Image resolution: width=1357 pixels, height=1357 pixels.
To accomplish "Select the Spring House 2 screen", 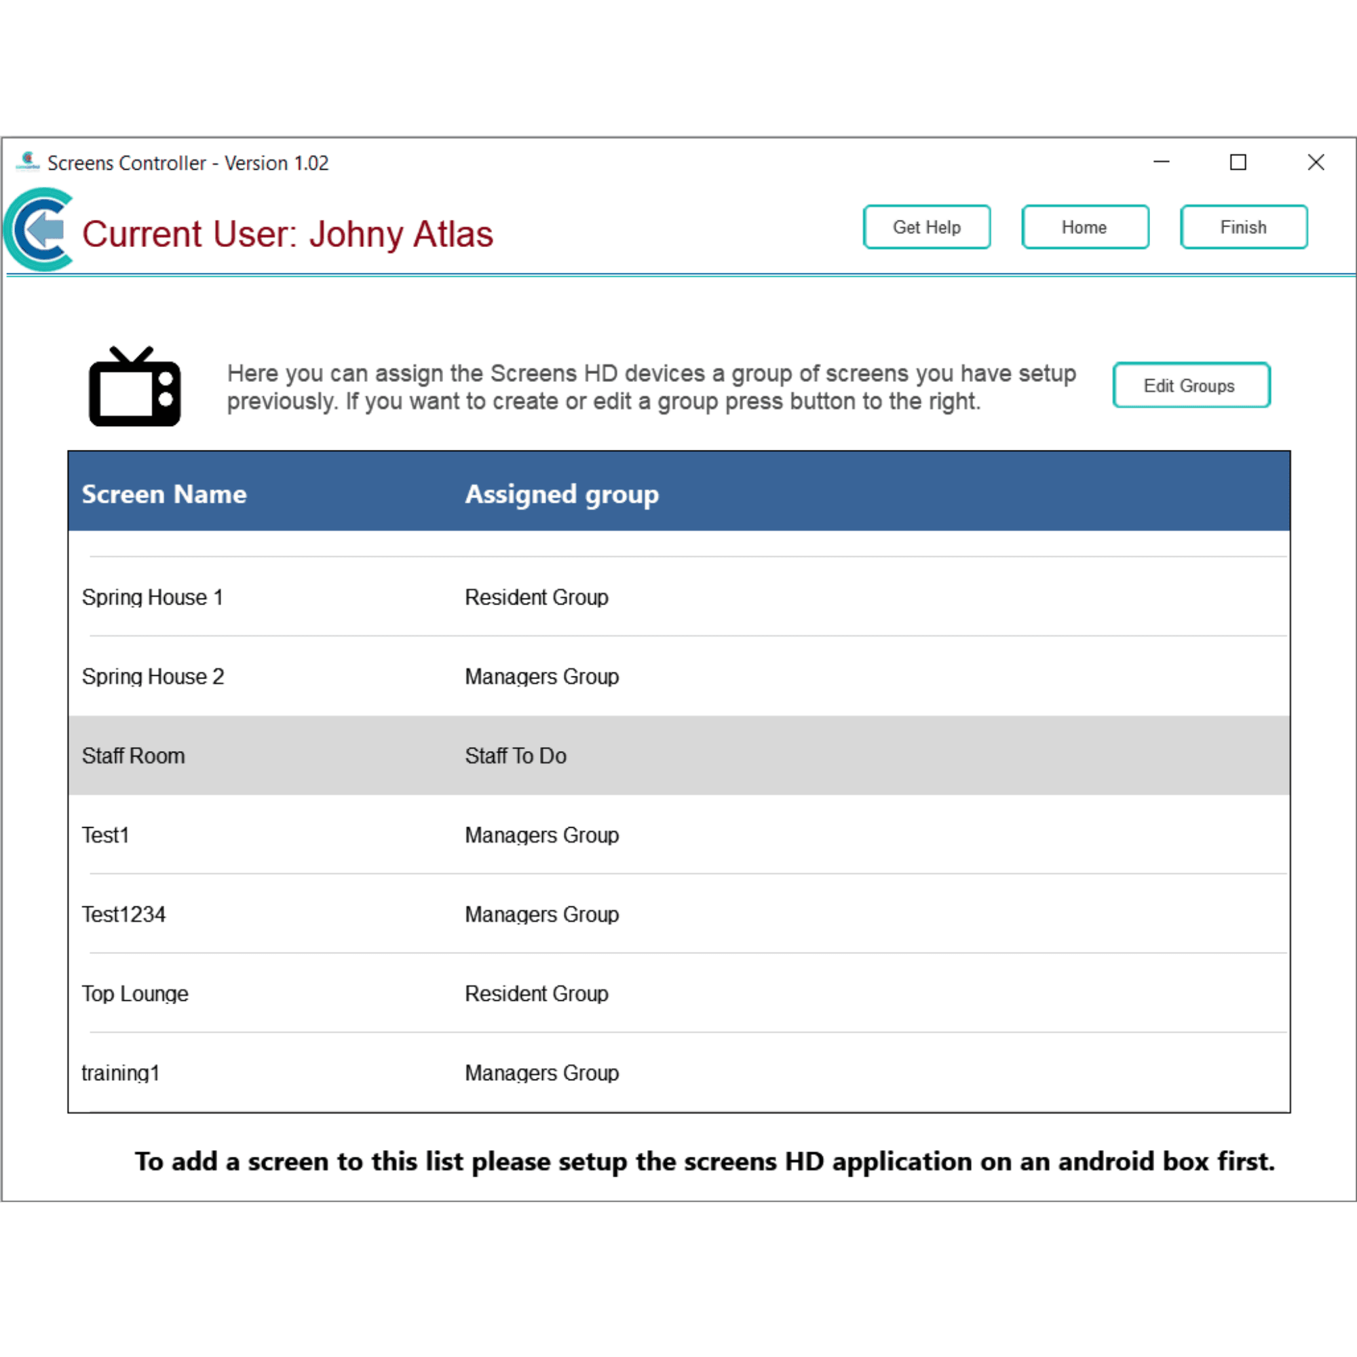I will (x=153, y=676).
